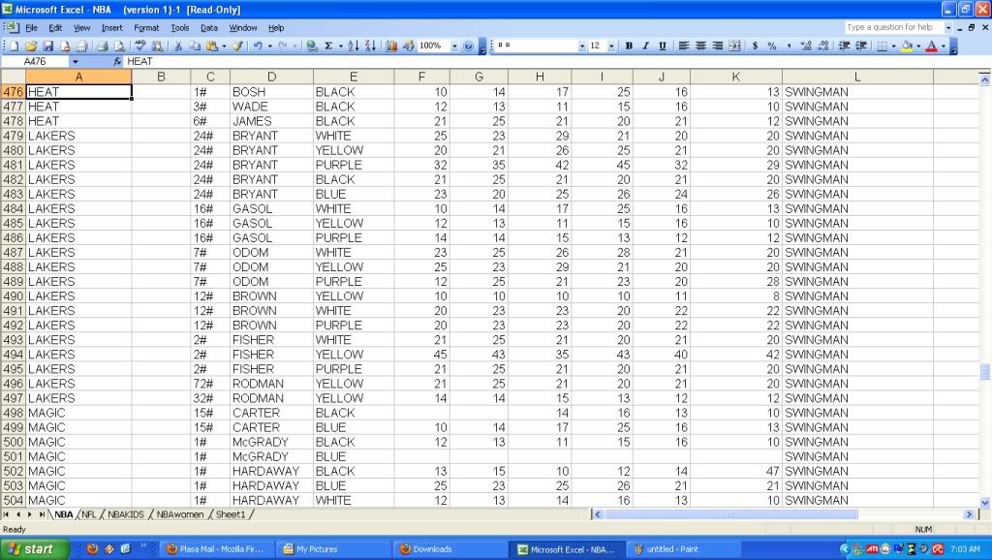This screenshot has width=992, height=560.
Task: Open the Name Box dropdown arrow
Action: [x=75, y=61]
